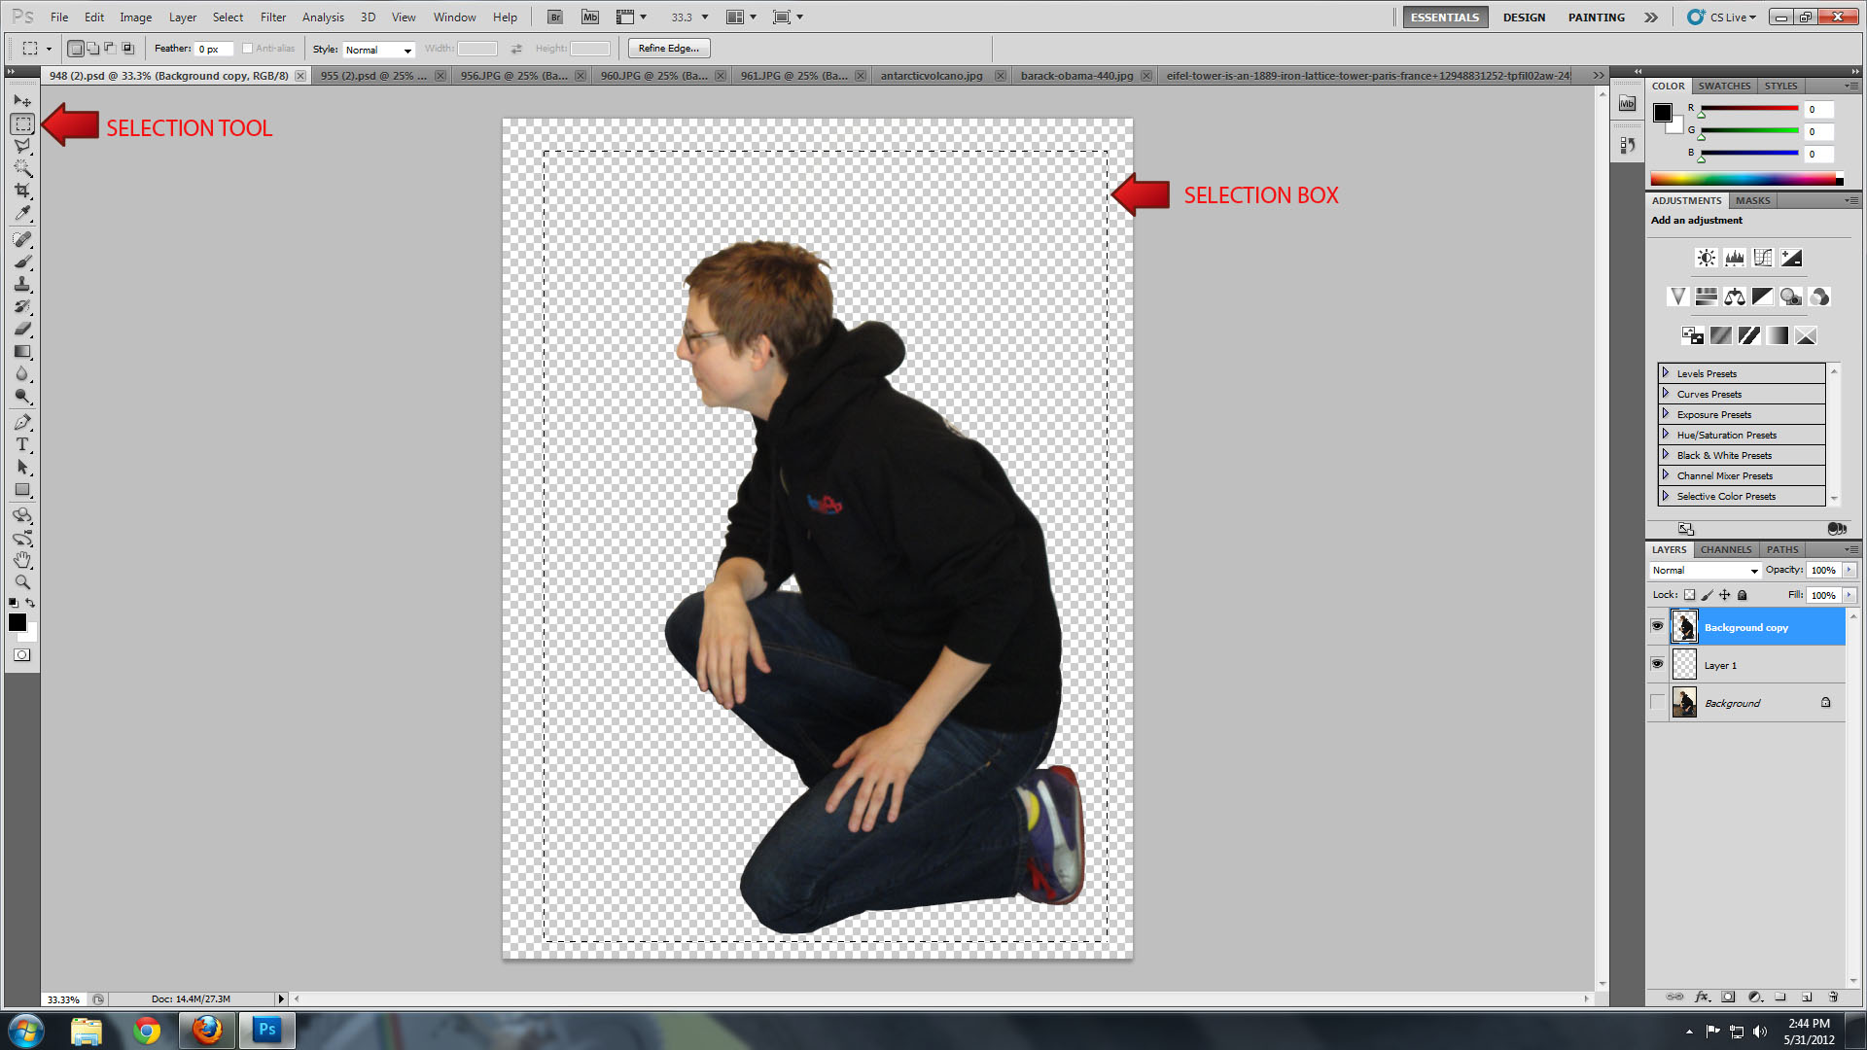Select the Move tool

22,101
